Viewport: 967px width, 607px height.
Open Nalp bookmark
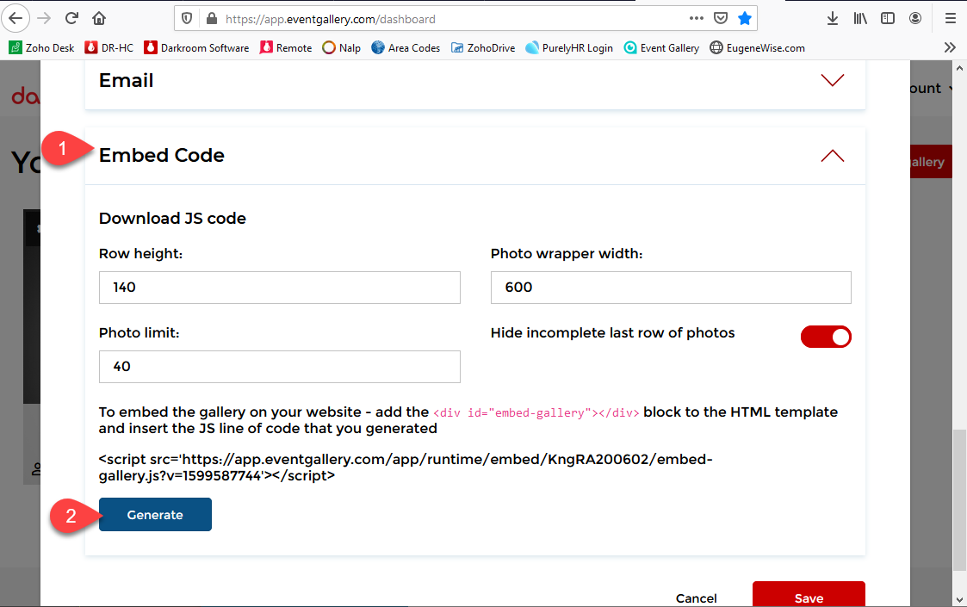tap(342, 47)
